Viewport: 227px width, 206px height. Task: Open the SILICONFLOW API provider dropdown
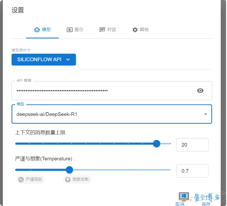pos(44,59)
